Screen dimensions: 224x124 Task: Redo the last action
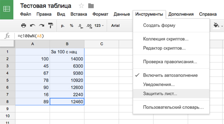tap(41, 26)
